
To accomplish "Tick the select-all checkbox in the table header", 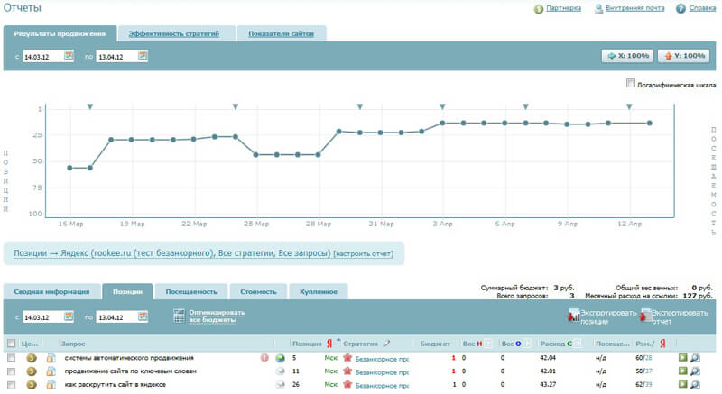I will click(x=11, y=344).
